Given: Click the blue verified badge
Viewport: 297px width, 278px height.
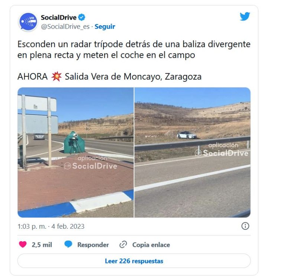Looking at the screenshot, I should coord(82,17).
